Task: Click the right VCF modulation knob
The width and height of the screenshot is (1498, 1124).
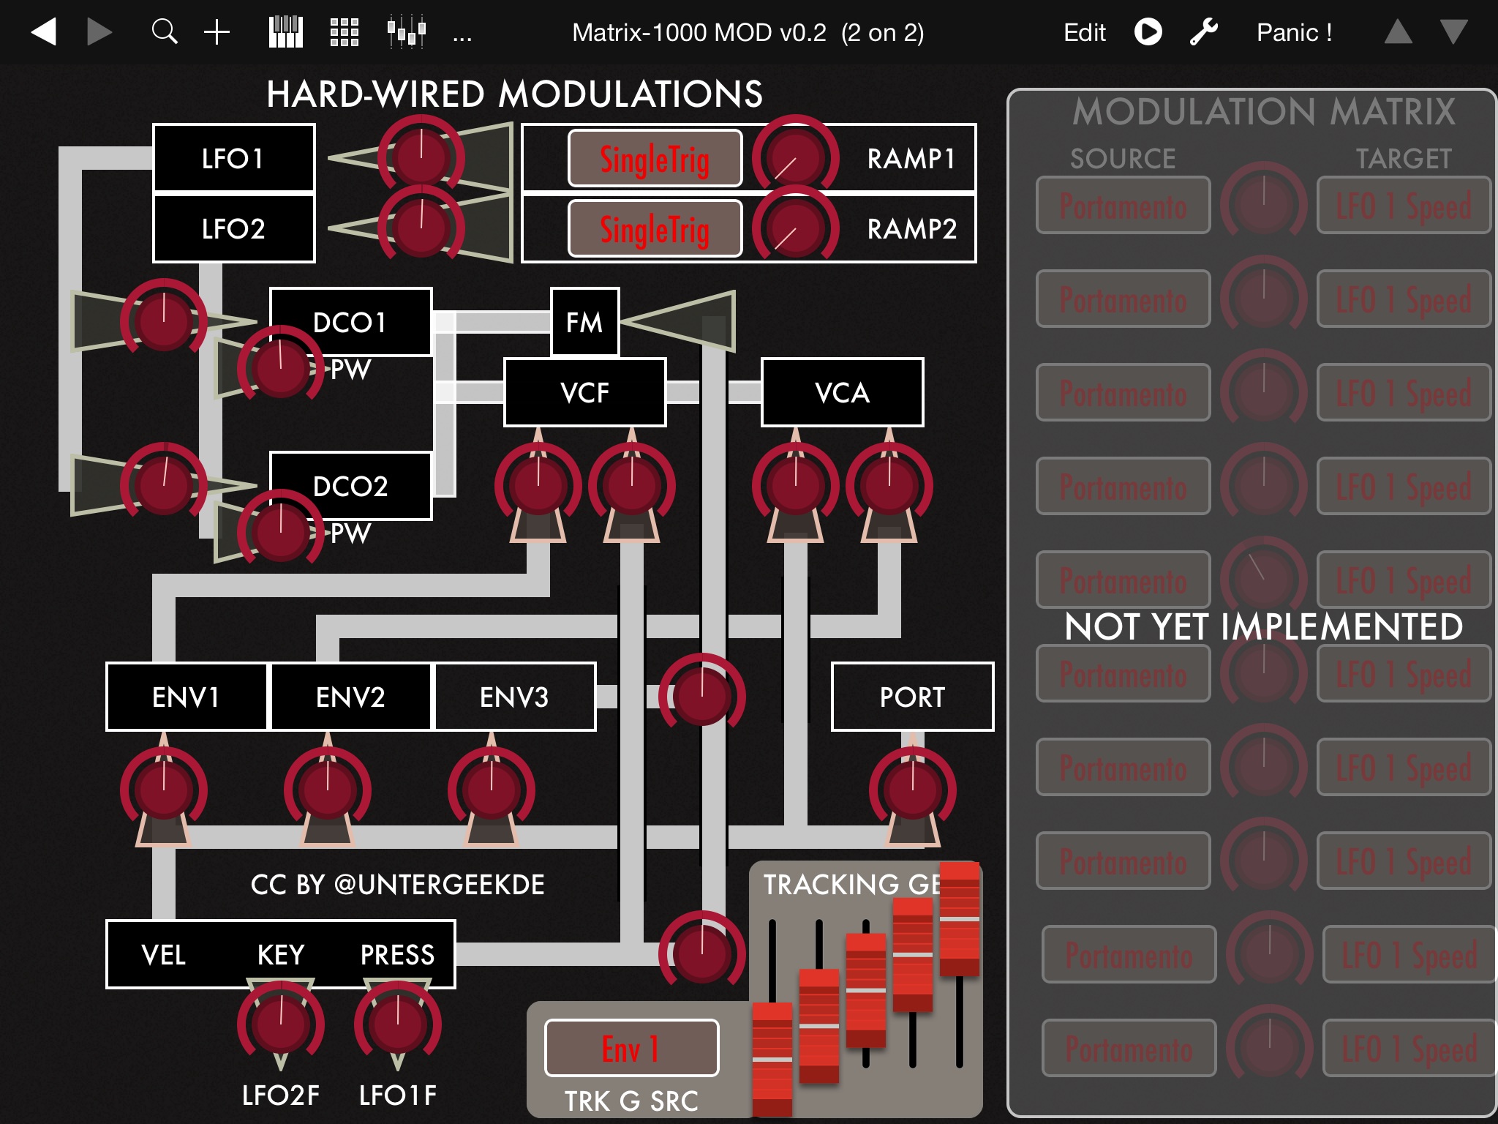Action: [x=631, y=484]
